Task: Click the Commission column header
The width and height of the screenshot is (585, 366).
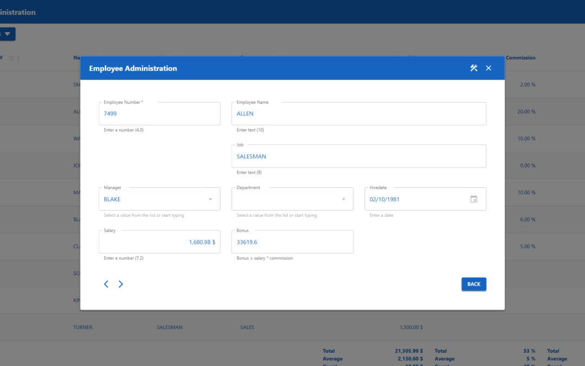Action: pyautogui.click(x=521, y=57)
